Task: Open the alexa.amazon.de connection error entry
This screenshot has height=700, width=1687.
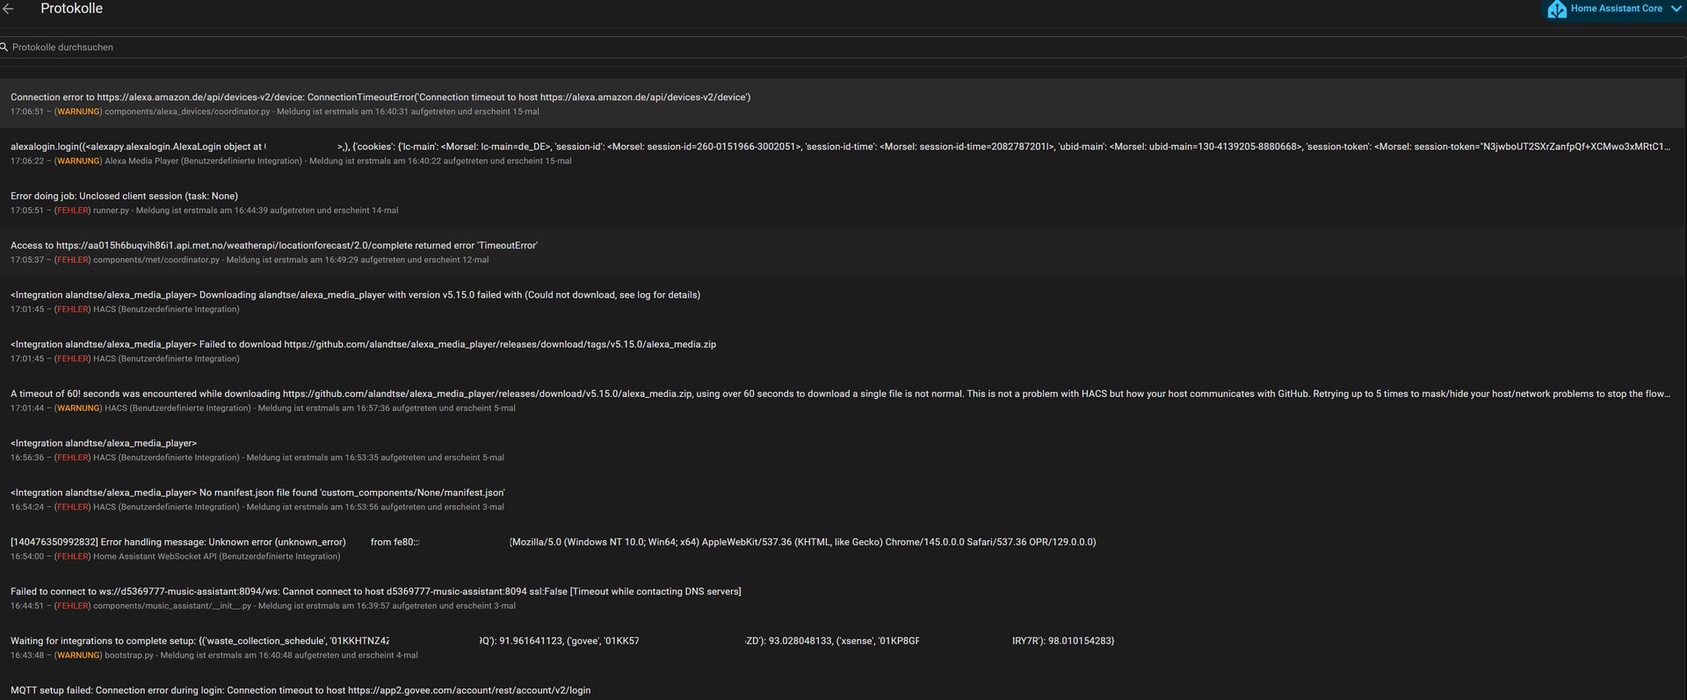Action: click(x=380, y=104)
